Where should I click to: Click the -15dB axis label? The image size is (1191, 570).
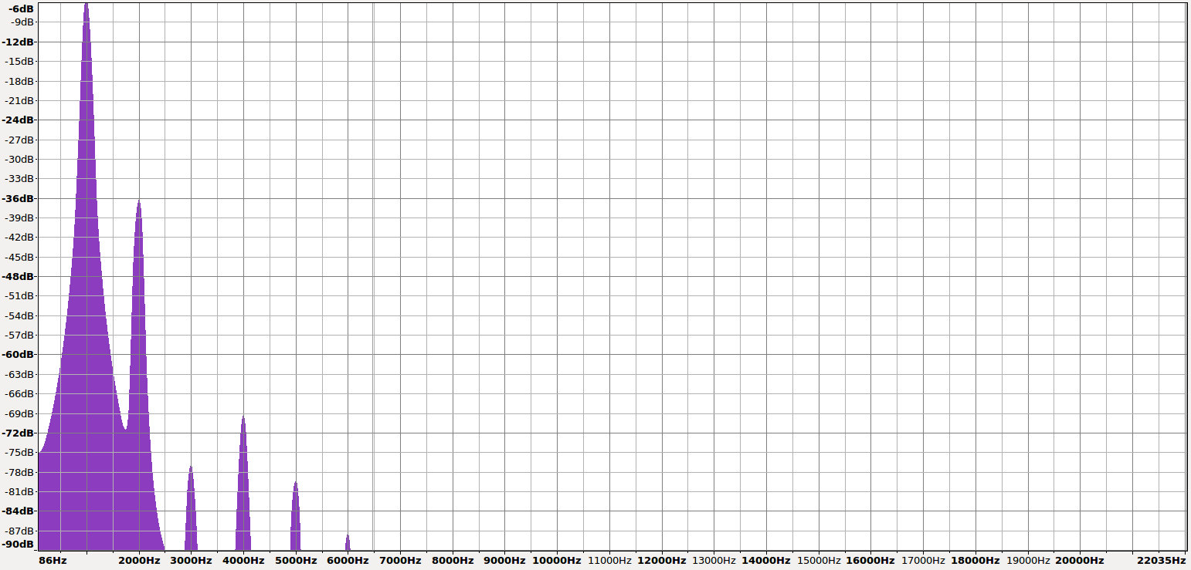coord(19,61)
